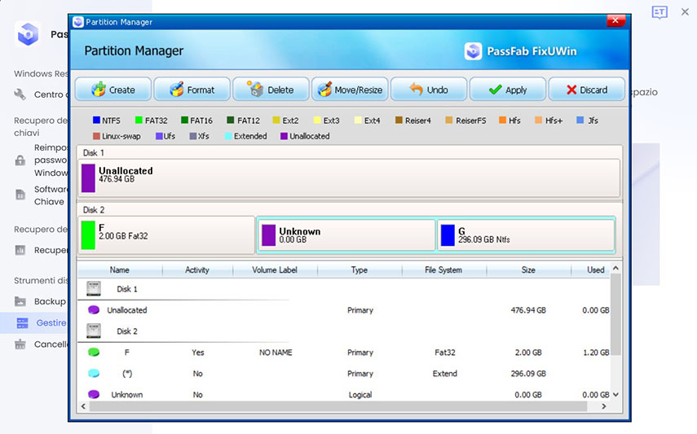This screenshot has height=434, width=697.
Task: Select Disk 1 Unallocated 476.94 GB block
Action: [x=349, y=178]
